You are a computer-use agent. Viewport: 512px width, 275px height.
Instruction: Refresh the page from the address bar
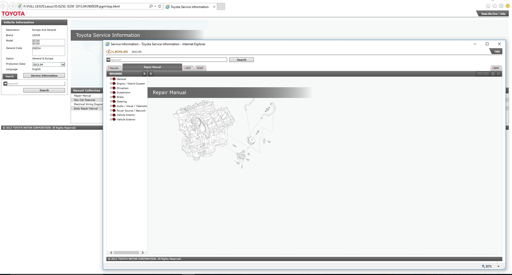160,6
